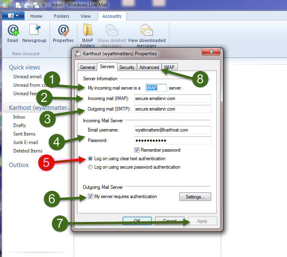Open the quick access toolbar customize arrow
The image size is (287, 257).
[44, 6]
